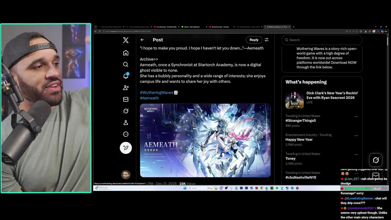This screenshot has width=391, height=220.
Task: Open more options for Toney trend
Action: [x=356, y=155]
